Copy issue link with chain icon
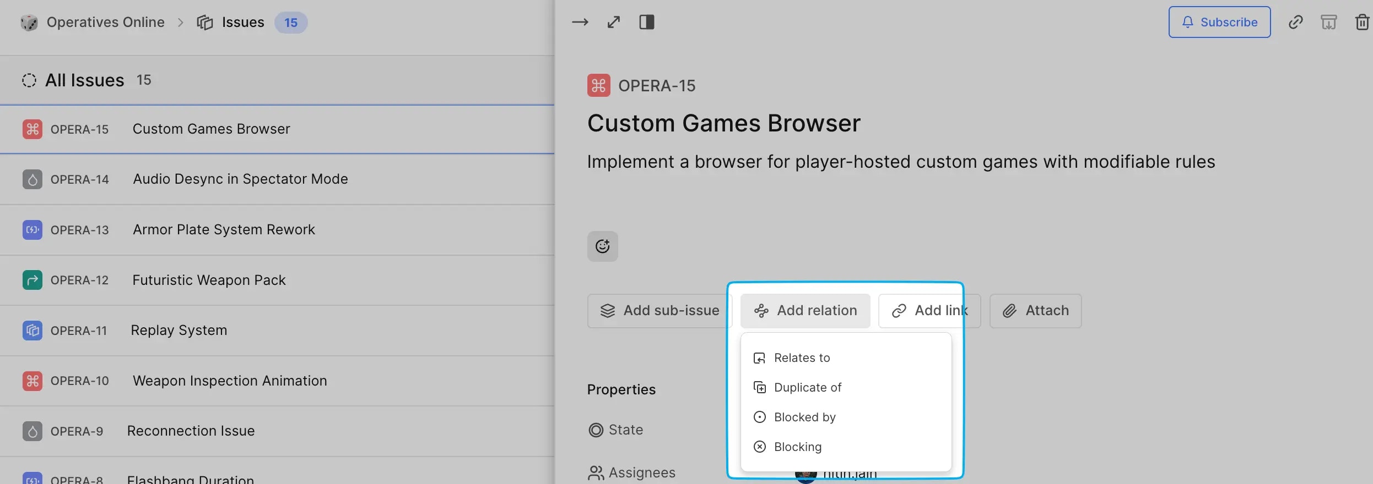 (1296, 22)
